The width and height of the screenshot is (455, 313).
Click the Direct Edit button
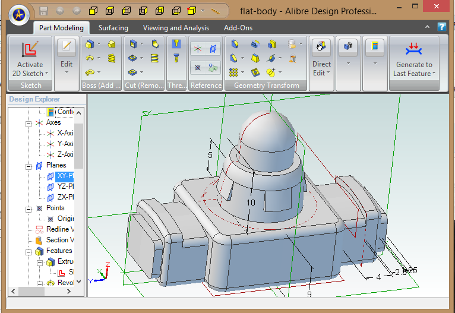pos(321,58)
